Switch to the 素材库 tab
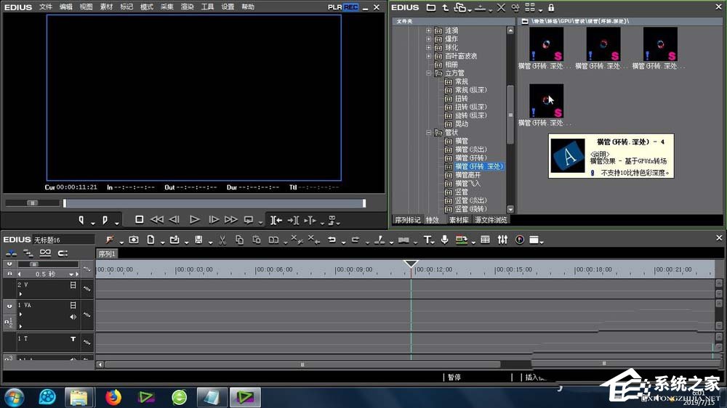This screenshot has width=727, height=408. point(458,219)
